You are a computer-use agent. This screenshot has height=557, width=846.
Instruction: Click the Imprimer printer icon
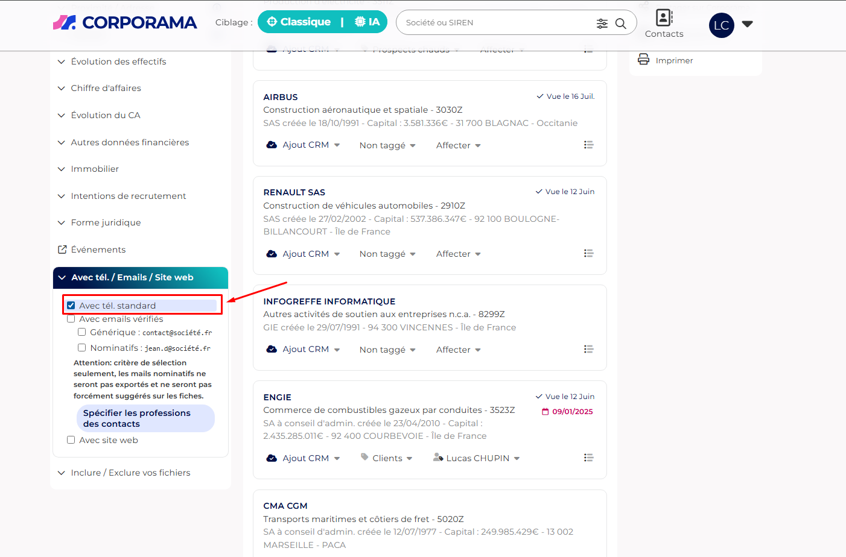point(644,60)
